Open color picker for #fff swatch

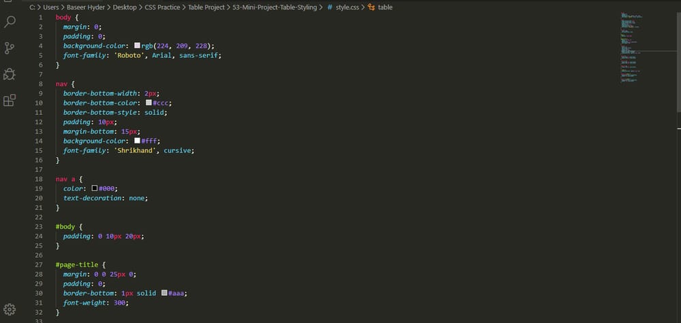pyautogui.click(x=138, y=141)
